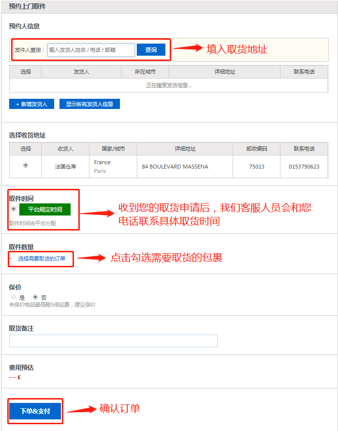Click the phone number 0153790623 cell
Viewport: 338px width, 431px height.
(304, 167)
